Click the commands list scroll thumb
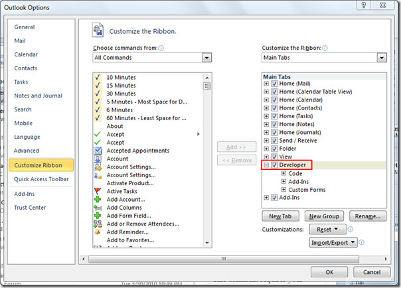This screenshot has width=401, height=288. point(207,86)
